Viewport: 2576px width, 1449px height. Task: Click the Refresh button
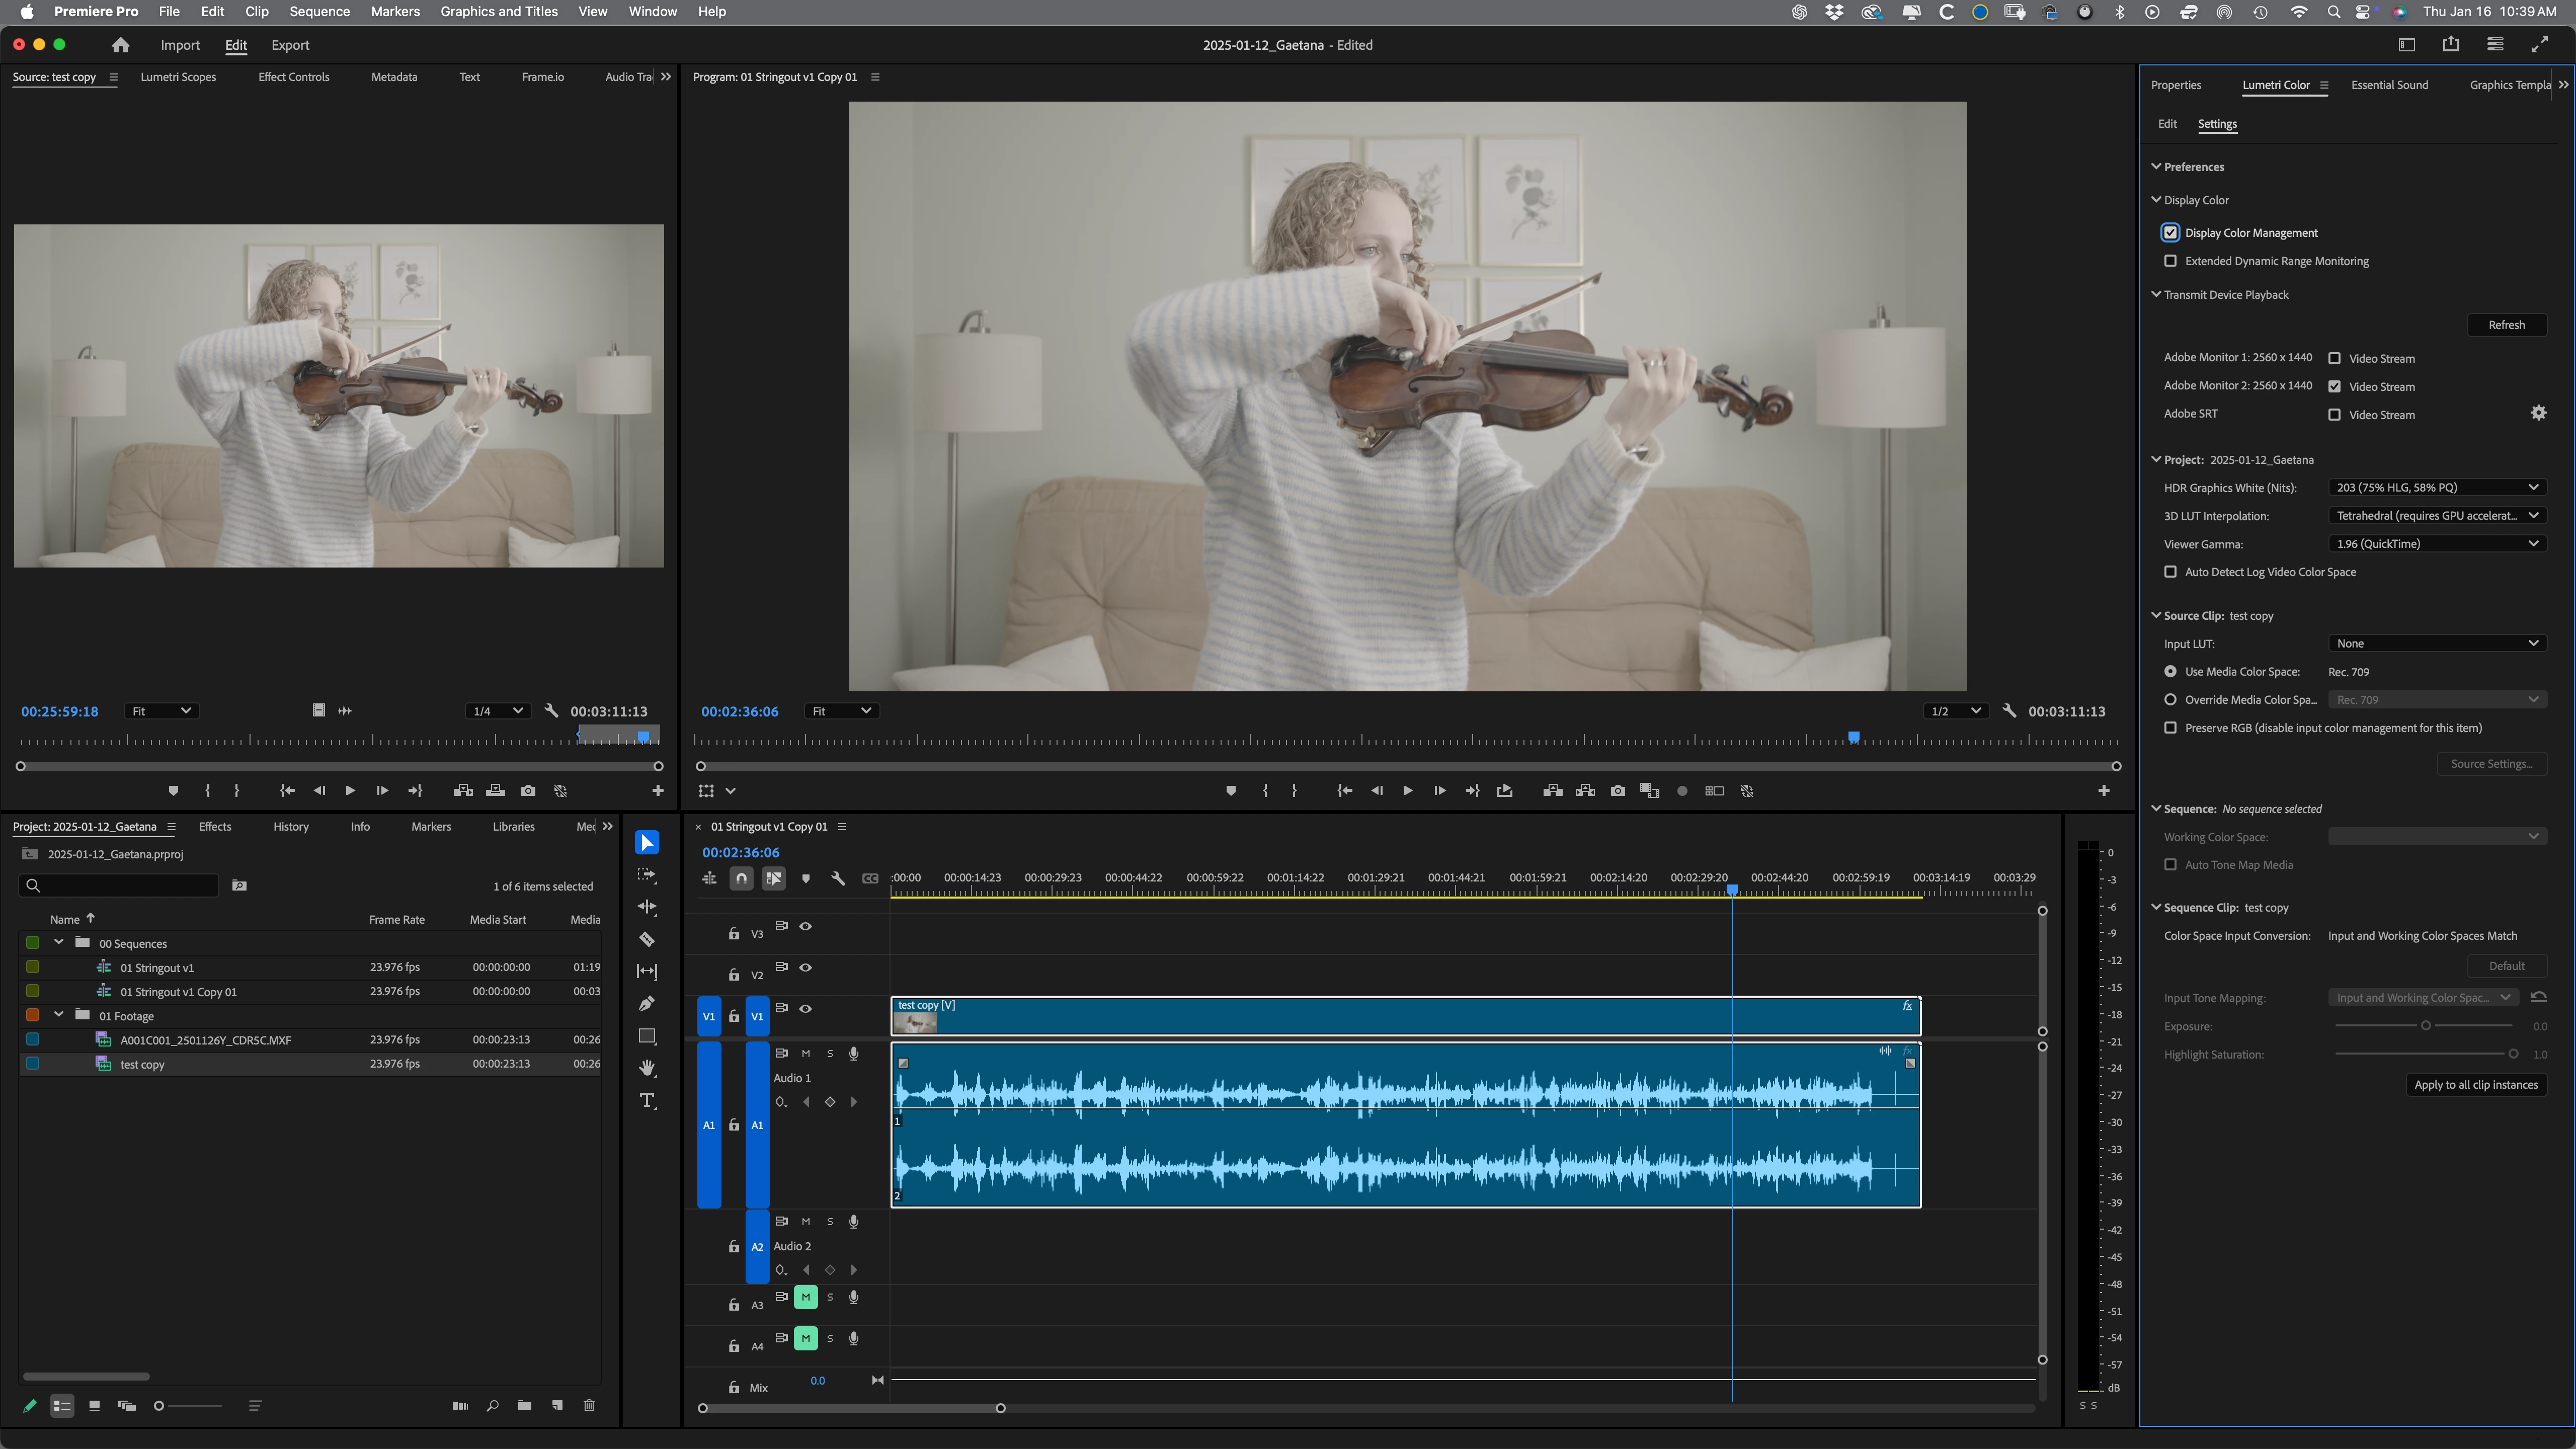[2506, 325]
